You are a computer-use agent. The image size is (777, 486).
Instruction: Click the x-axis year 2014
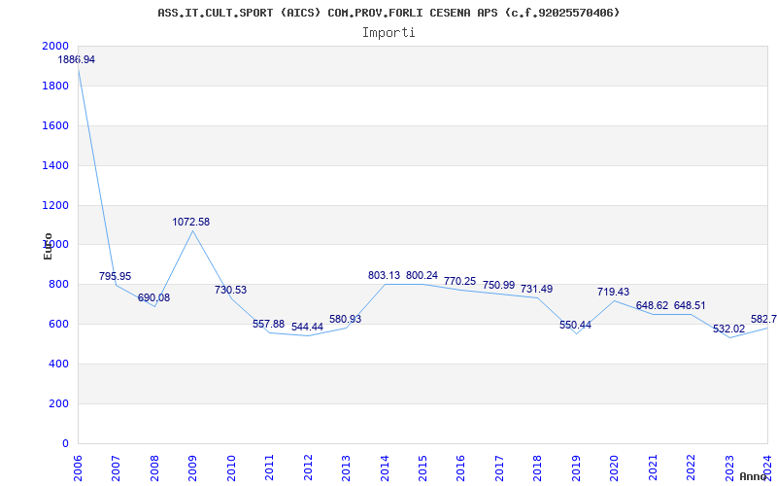pyautogui.click(x=385, y=467)
